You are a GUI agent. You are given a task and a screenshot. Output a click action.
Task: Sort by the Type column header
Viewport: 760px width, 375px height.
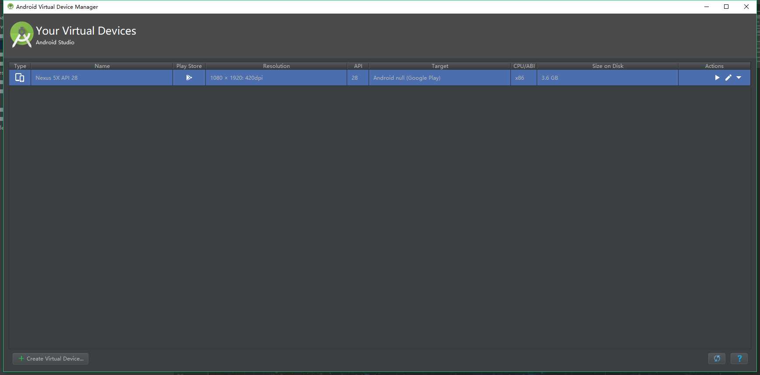(20, 66)
